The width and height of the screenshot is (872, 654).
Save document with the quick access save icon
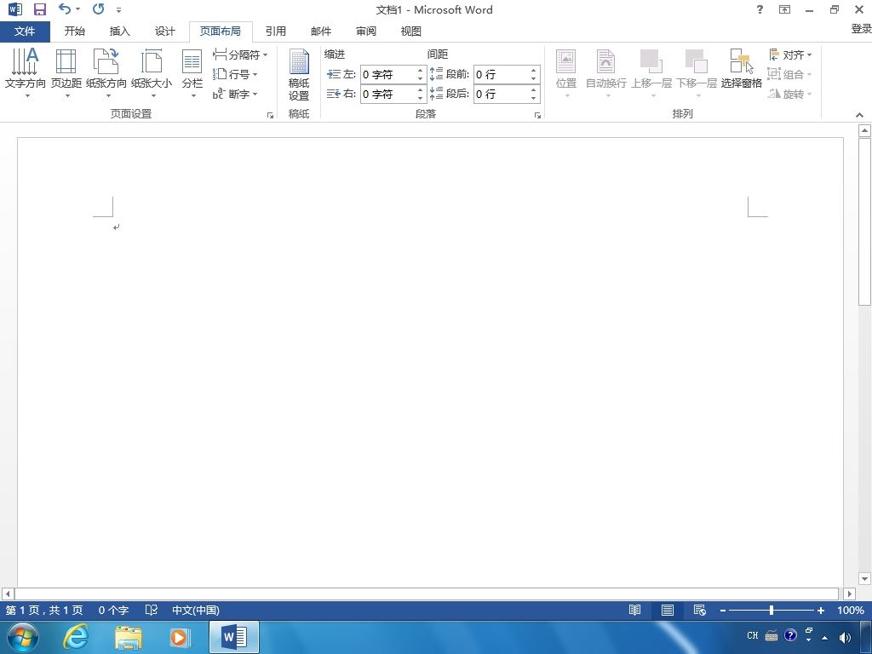pyautogui.click(x=39, y=9)
